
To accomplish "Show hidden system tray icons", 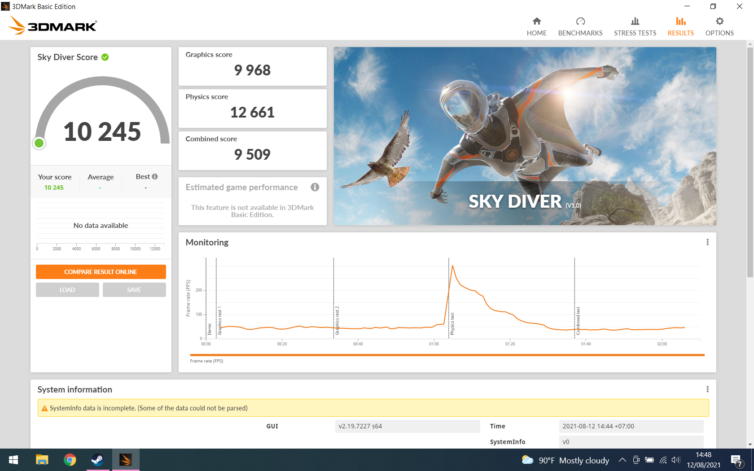I will coord(622,460).
